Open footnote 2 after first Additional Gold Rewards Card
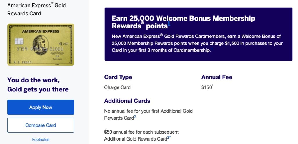The height and width of the screenshot is (144, 298). pos(135,117)
